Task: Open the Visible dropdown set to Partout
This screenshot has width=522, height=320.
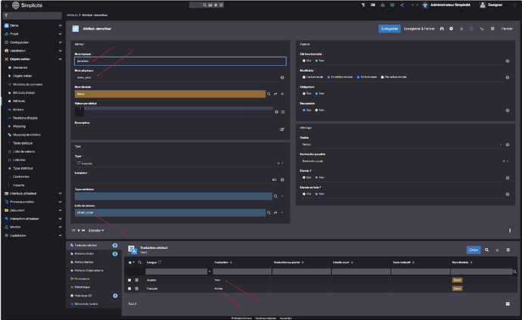Action: tap(402, 144)
